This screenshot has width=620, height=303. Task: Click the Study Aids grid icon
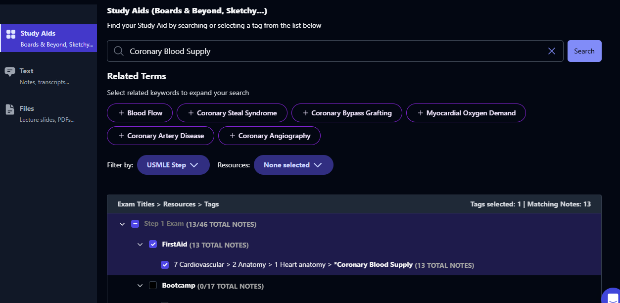coord(10,34)
